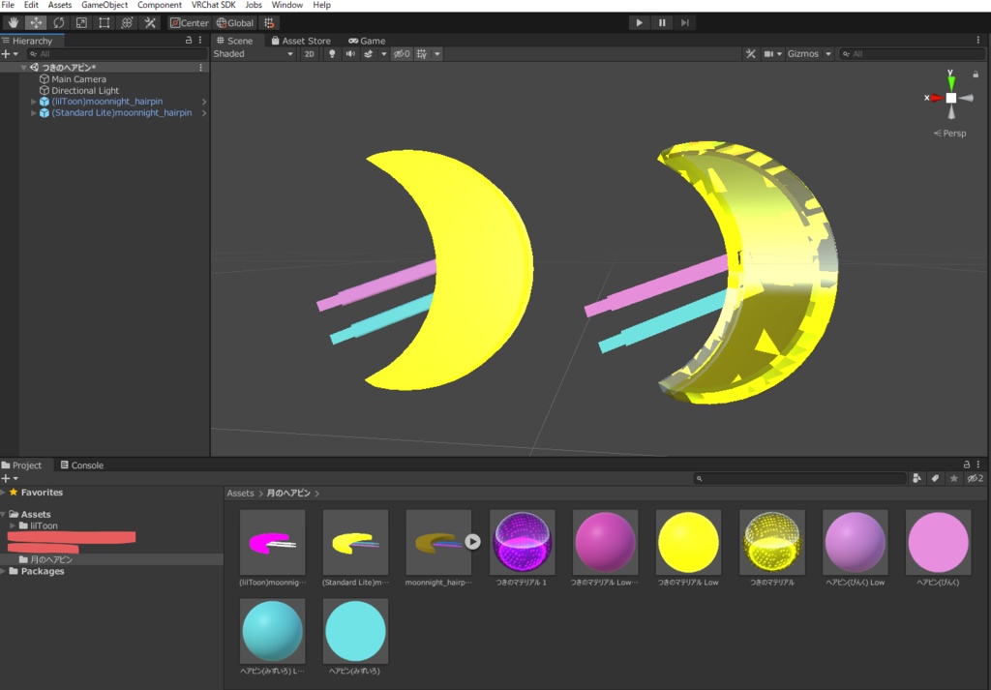Screen dimensions: 991x690
Task: Select the Hand tool
Action: (14, 23)
